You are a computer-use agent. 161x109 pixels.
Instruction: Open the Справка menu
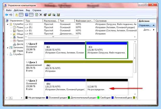37,10
